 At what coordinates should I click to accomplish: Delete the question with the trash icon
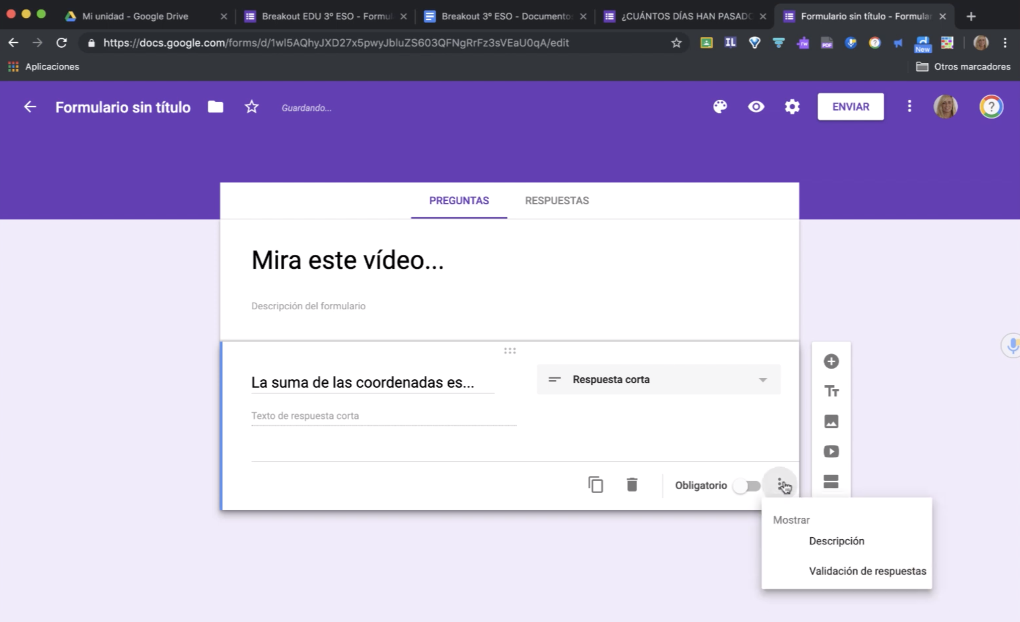point(632,485)
